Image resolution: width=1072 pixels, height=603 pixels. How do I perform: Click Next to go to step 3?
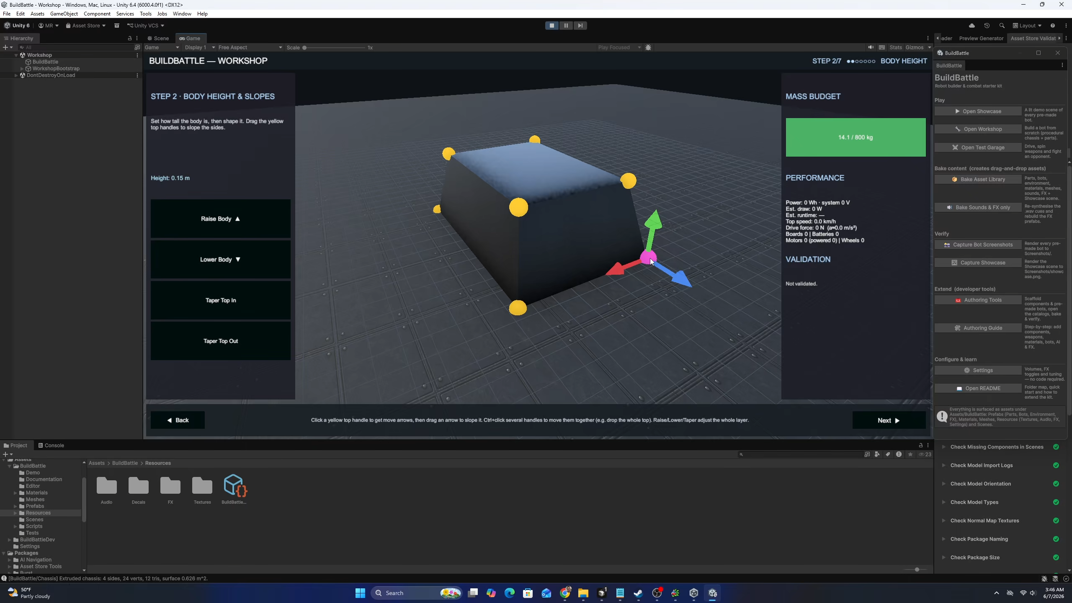pos(889,420)
